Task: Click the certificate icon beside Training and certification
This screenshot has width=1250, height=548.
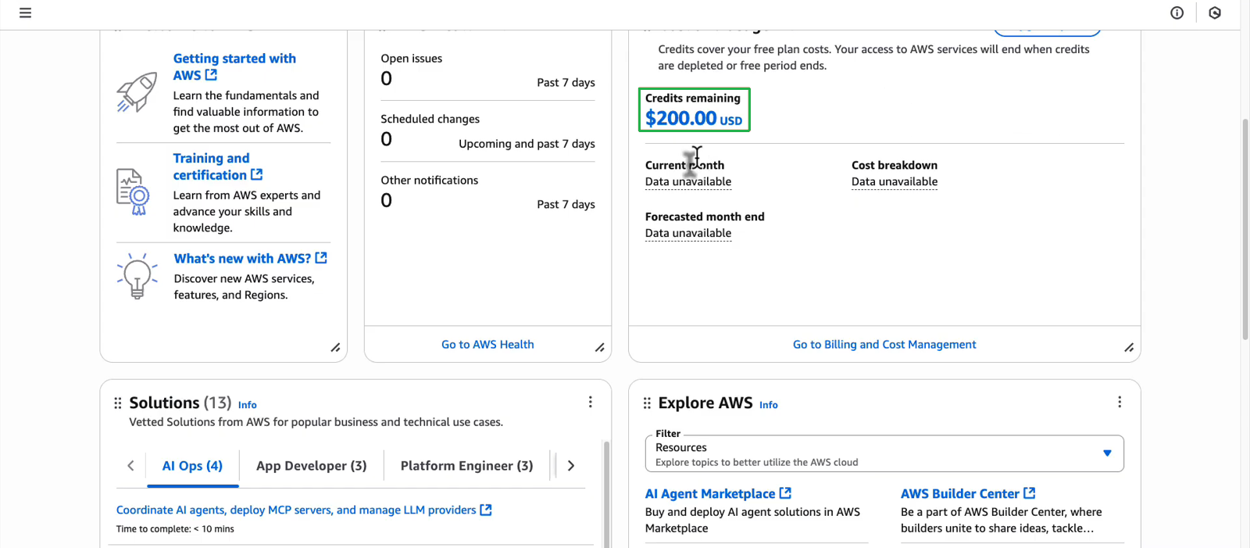Action: click(x=133, y=192)
